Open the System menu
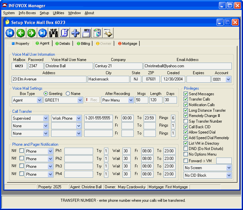The height and width of the screenshot is (210, 243). tap(9, 13)
